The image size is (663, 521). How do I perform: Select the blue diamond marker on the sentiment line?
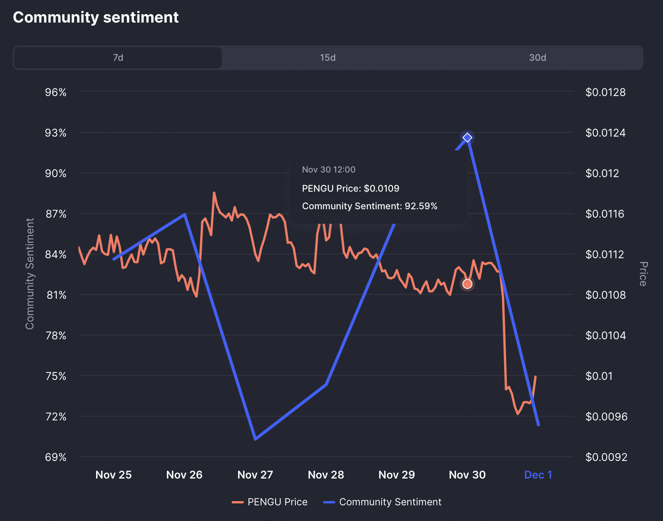pos(467,137)
